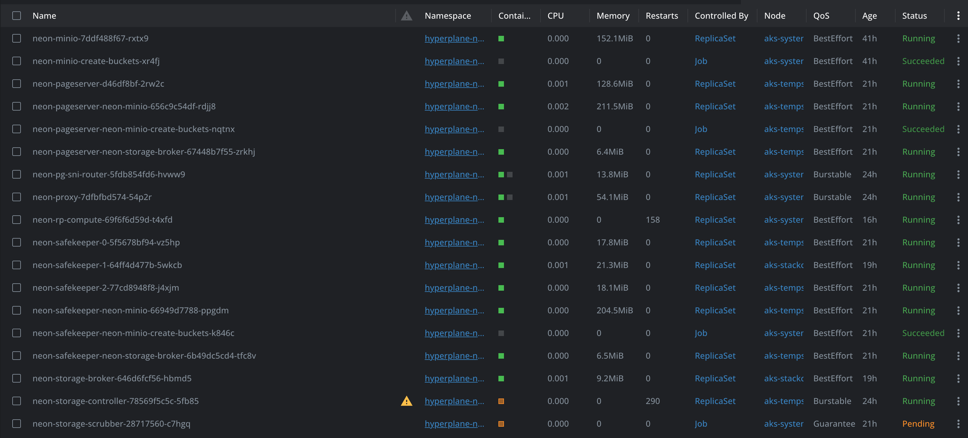Viewport: 968px width, 438px height.
Task: Click warning icon column header
Action: [x=406, y=16]
